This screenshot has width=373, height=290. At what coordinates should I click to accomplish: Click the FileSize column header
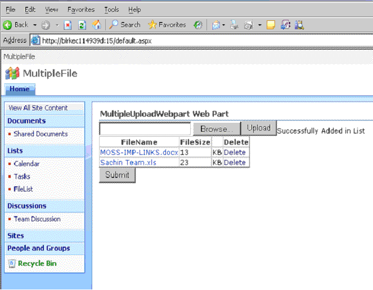[195, 142]
